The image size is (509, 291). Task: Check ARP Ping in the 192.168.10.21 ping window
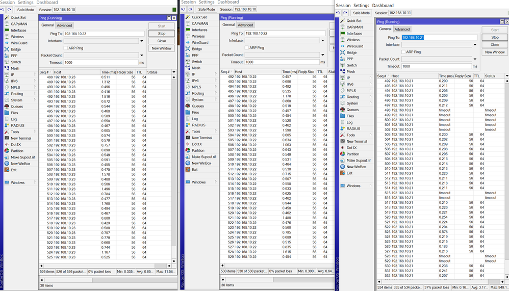click(403, 52)
